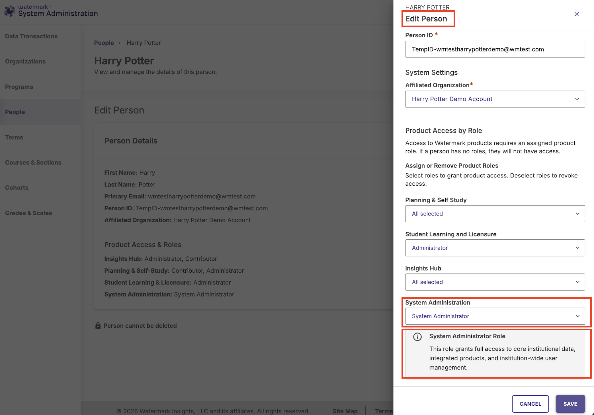Screen dimensions: 594x415
Task: Click the Product Access by Role heading
Action: (443, 130)
